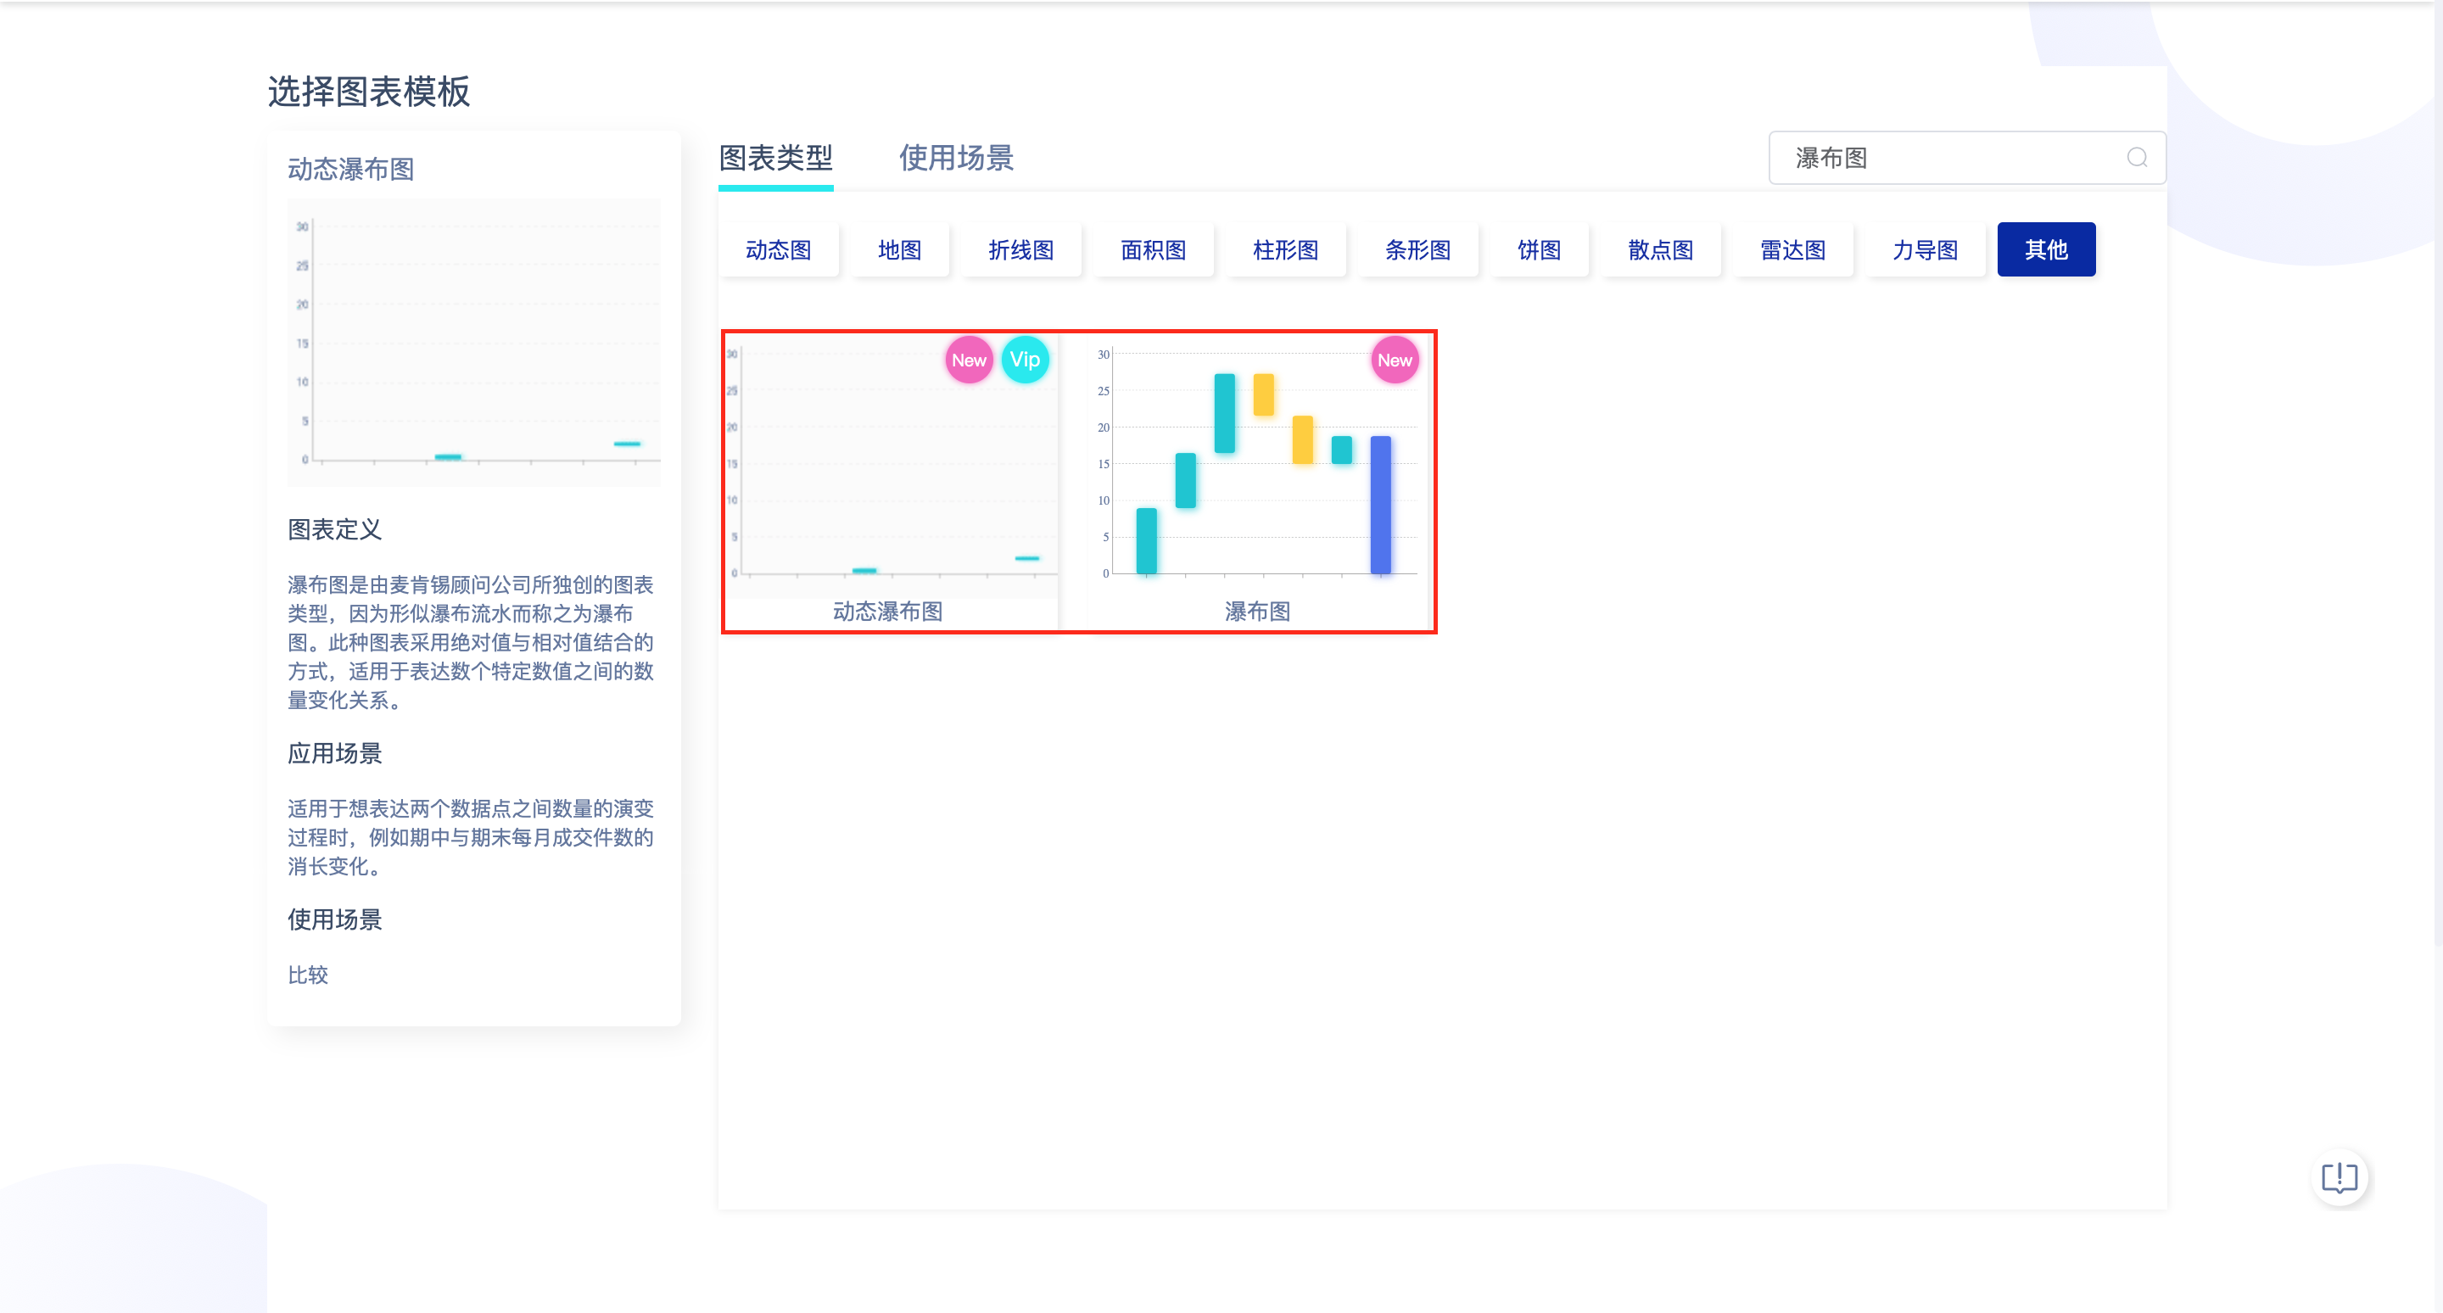Image resolution: width=2443 pixels, height=1313 pixels.
Task: Select the 地图 category
Action: [x=899, y=249]
